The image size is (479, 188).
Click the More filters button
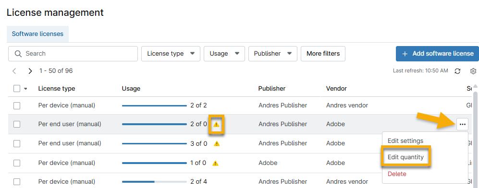coord(323,54)
